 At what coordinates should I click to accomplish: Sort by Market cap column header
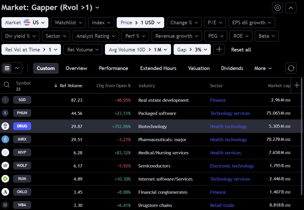point(279,85)
